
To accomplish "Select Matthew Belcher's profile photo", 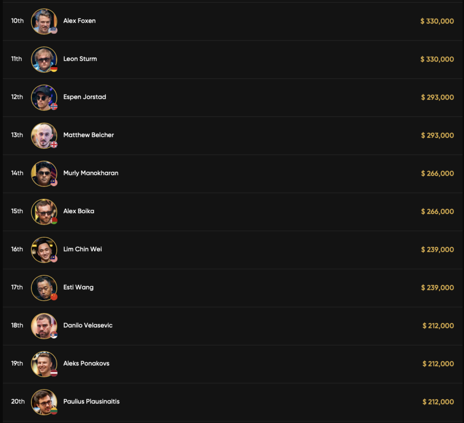I will pyautogui.click(x=43, y=135).
